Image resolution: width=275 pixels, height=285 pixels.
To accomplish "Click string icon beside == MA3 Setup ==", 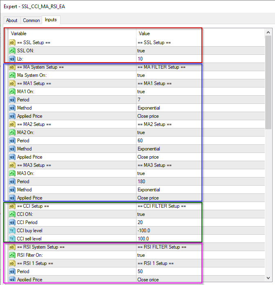I will 12,165.
